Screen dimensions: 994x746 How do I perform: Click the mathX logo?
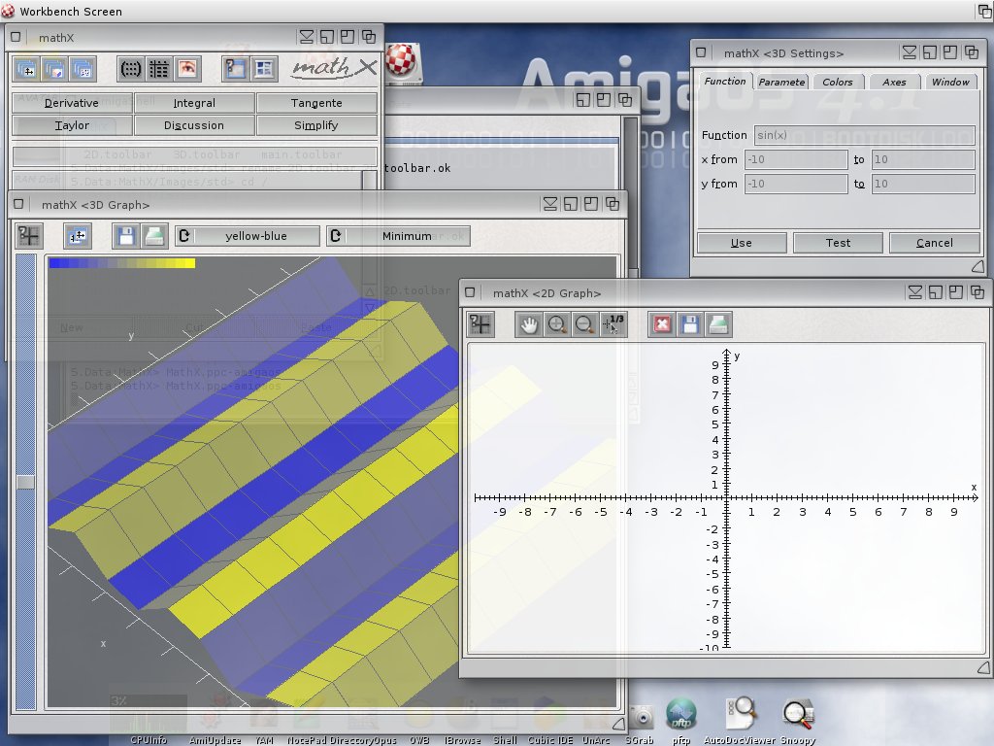[334, 67]
